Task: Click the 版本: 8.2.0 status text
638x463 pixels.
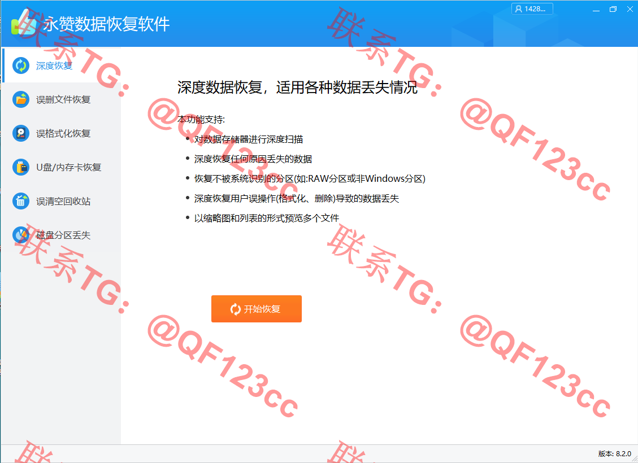Action: (614, 453)
